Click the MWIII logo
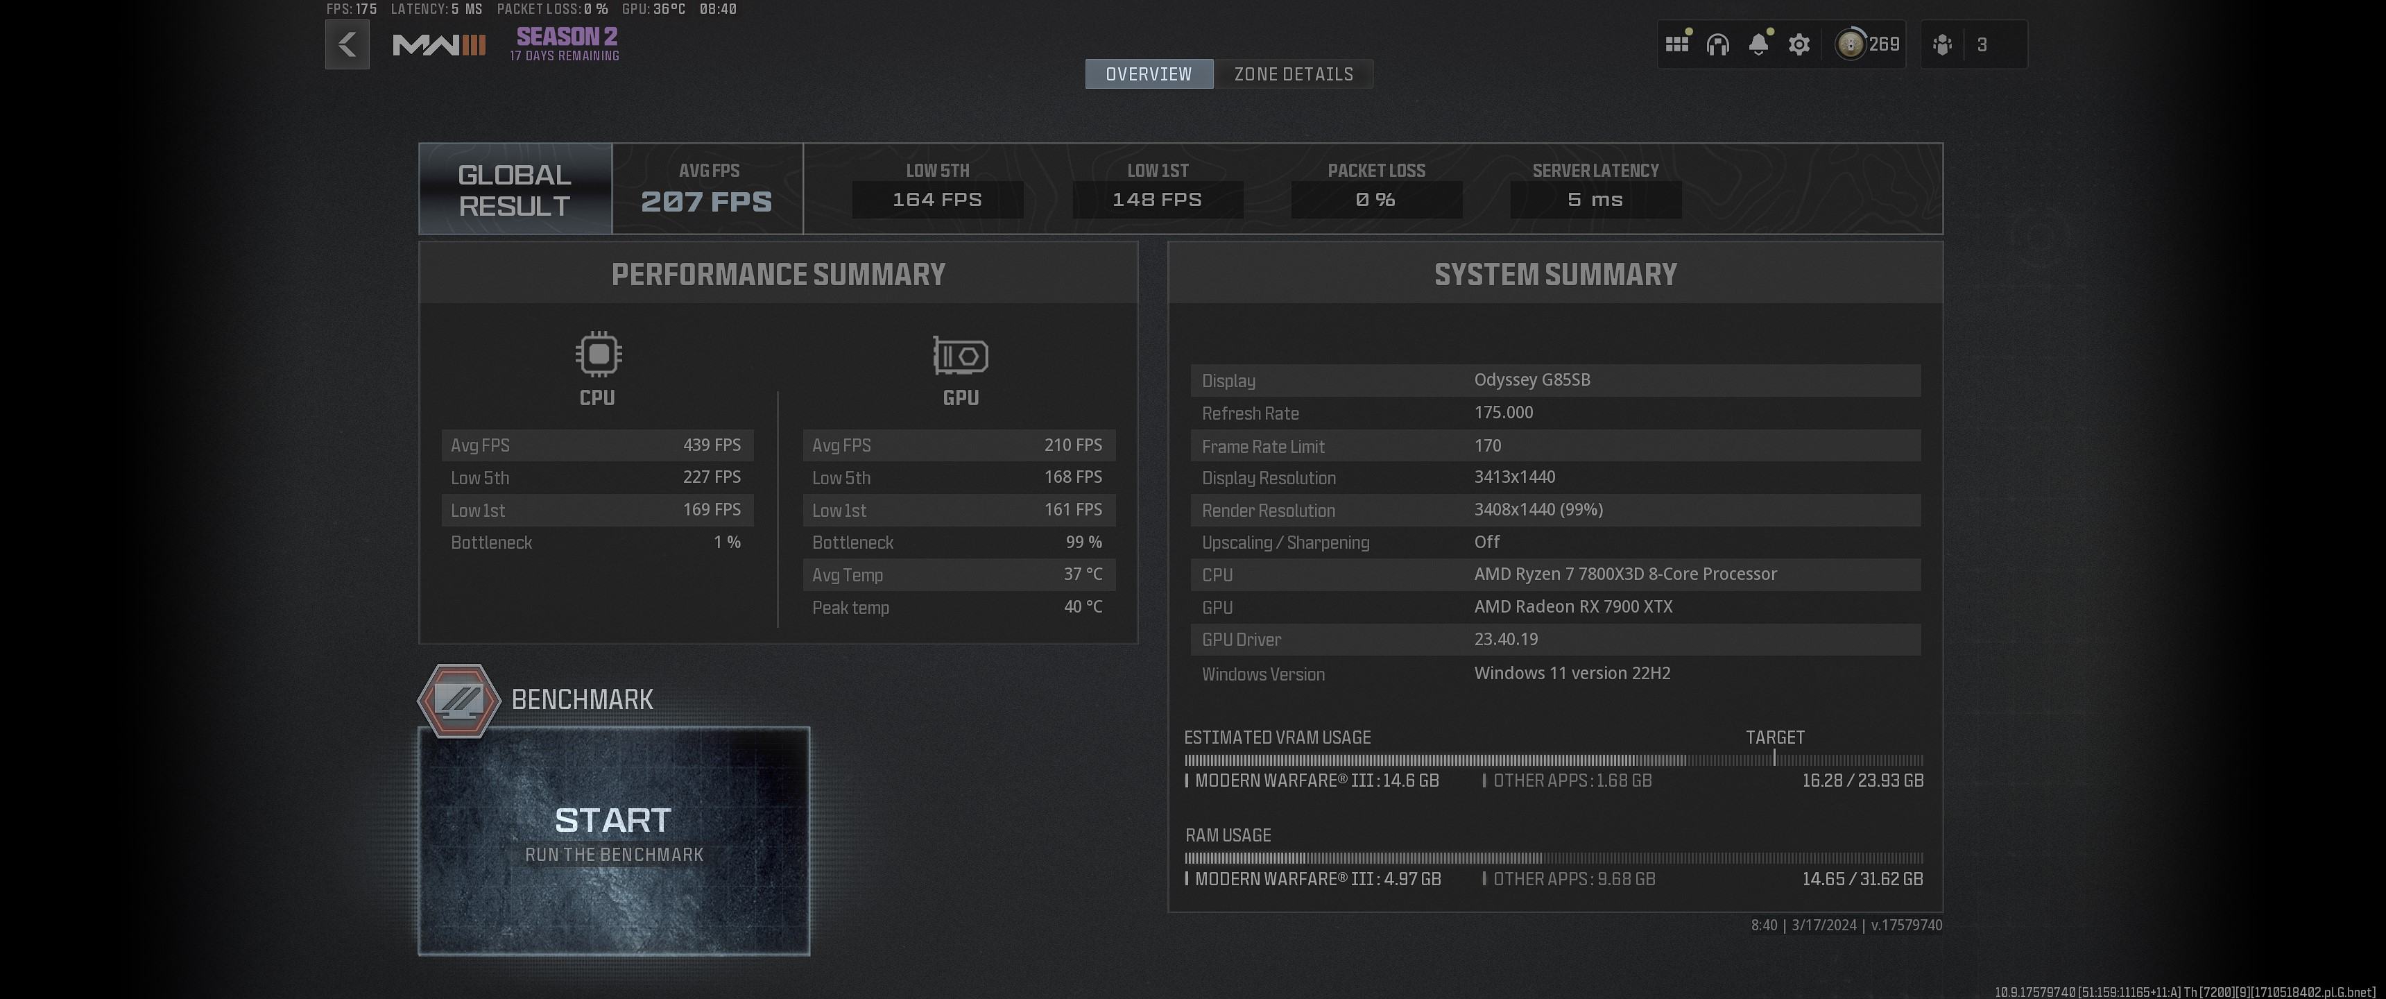Screen dimensions: 2386x999 click(439, 44)
